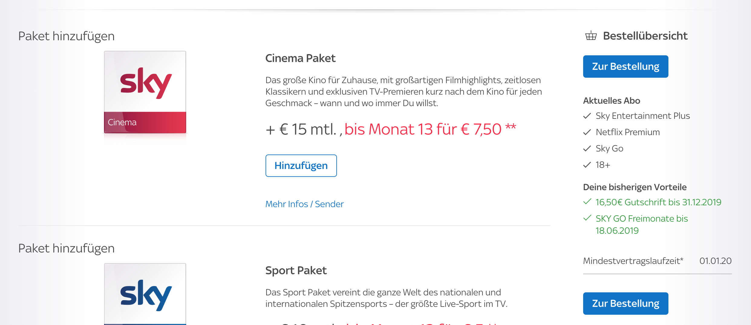751x325 pixels.
Task: Select the Sport Paket heading
Action: (x=296, y=270)
